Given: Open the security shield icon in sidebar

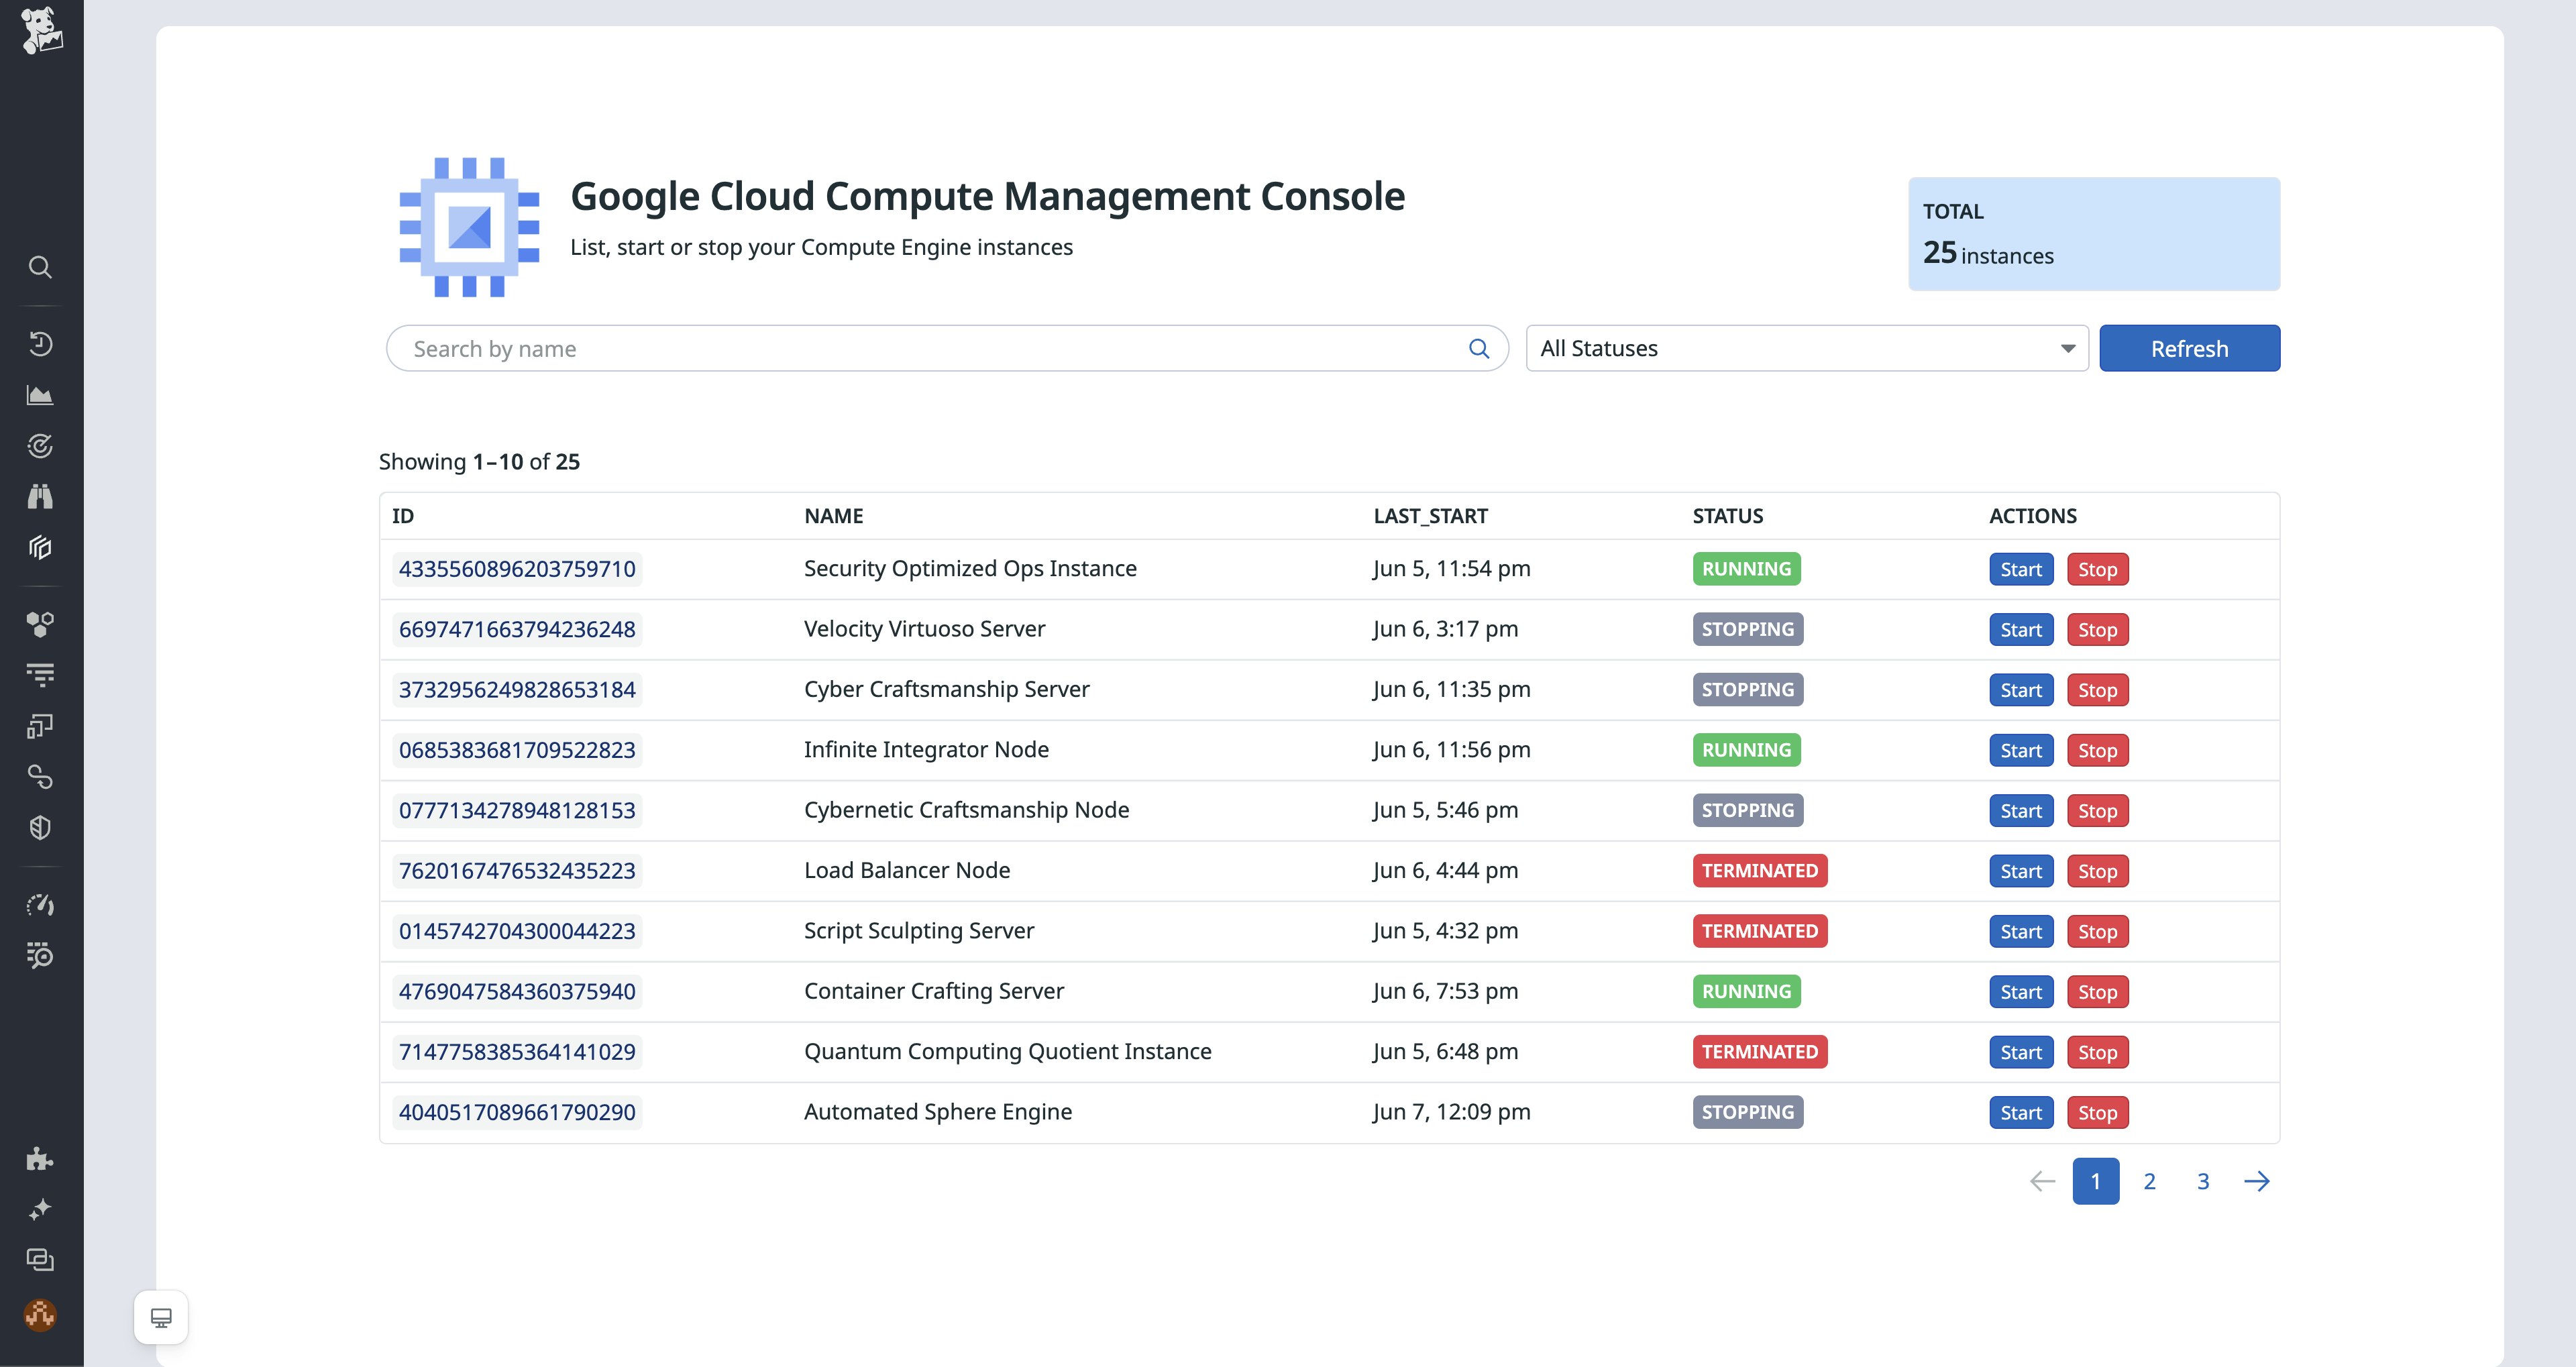Looking at the screenshot, I should (x=40, y=827).
